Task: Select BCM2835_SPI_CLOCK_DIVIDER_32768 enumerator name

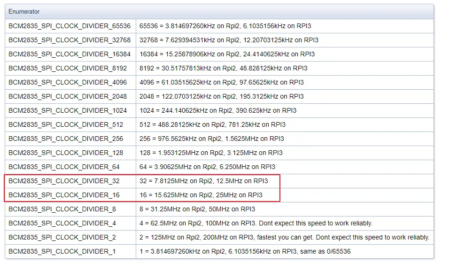Action: [70, 40]
